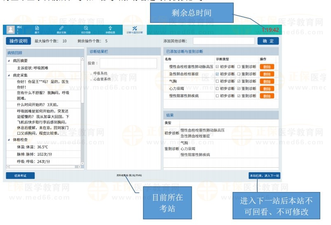
Task: Select the 诊断与鉴别诊断 tab icon
Action: [135, 30]
